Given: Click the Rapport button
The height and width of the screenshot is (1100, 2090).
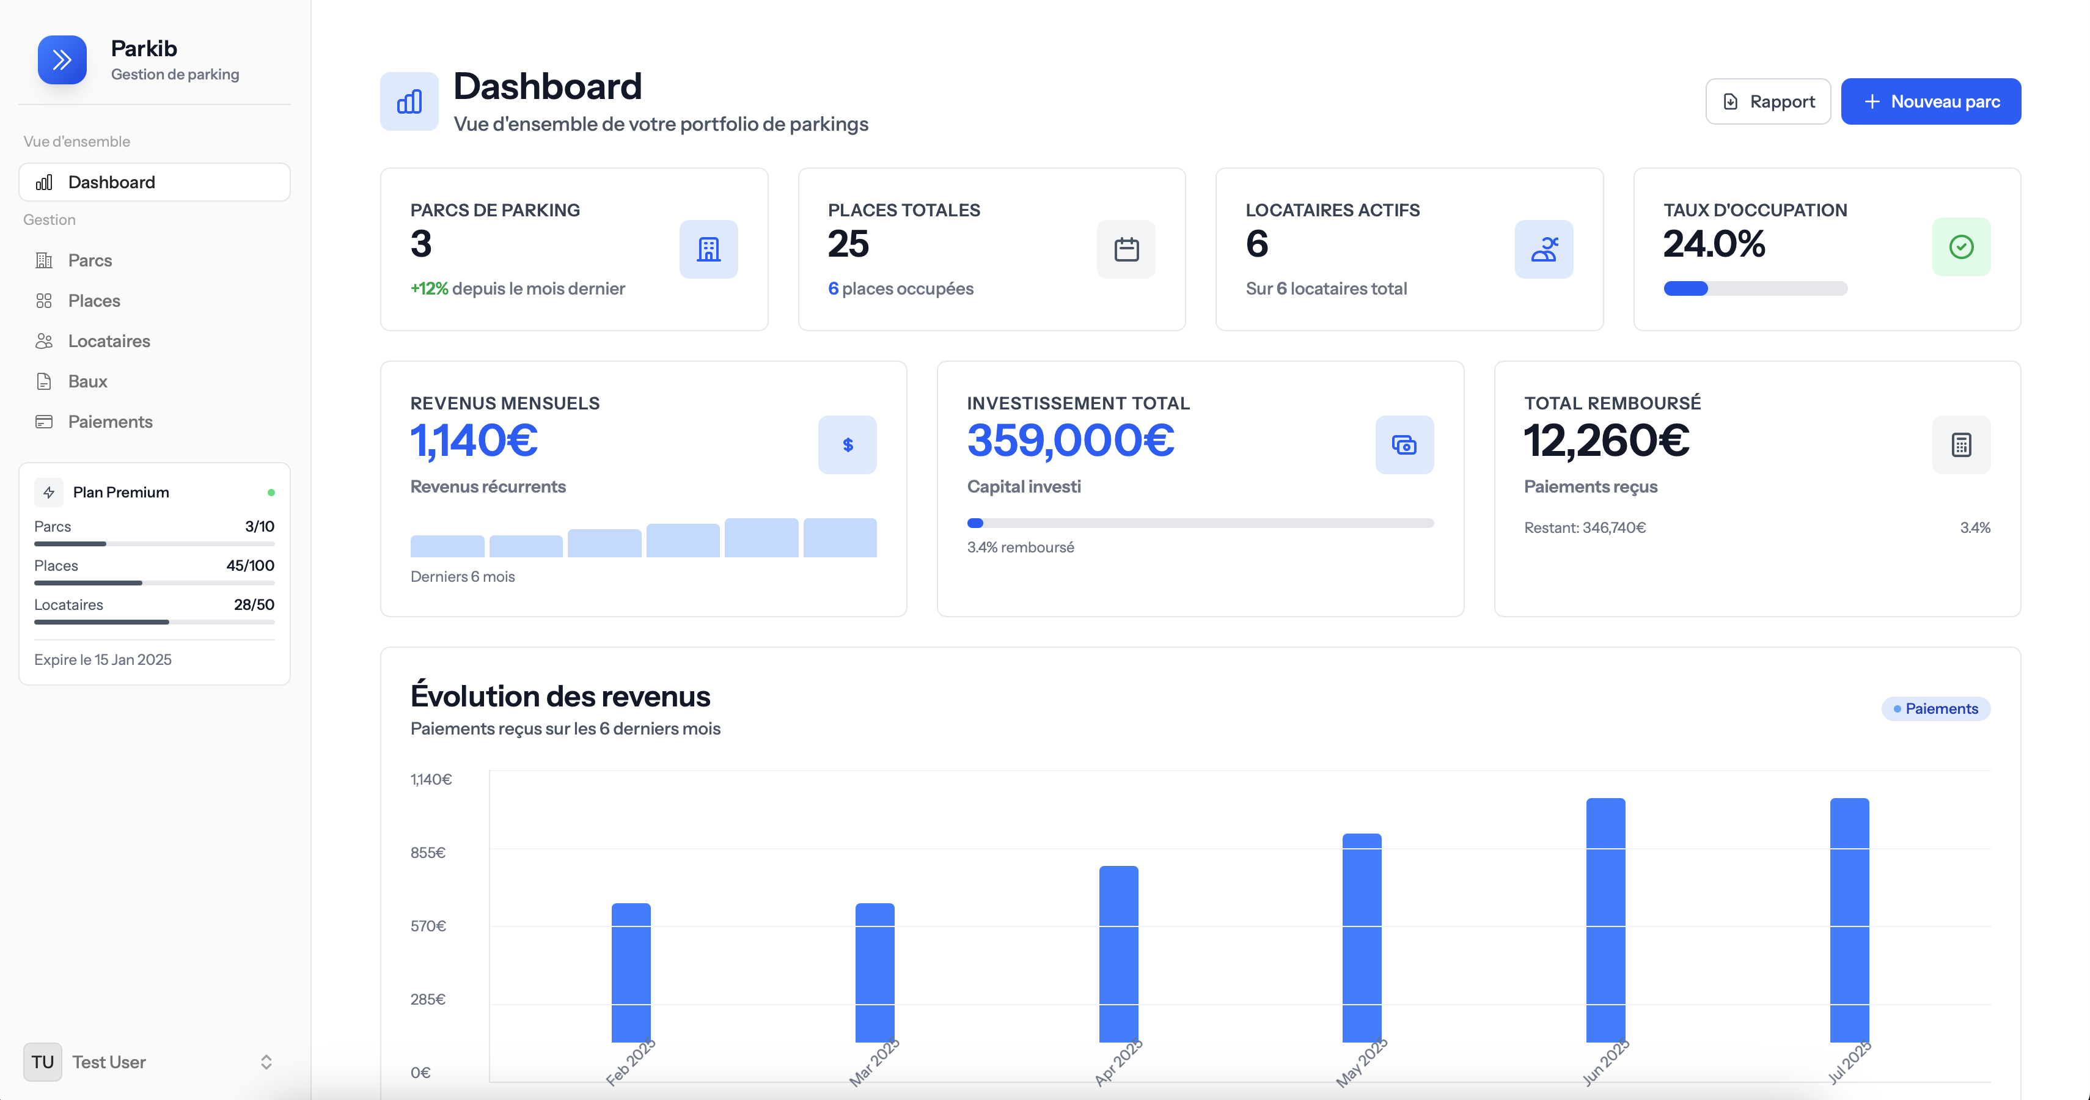Looking at the screenshot, I should click(x=1768, y=101).
